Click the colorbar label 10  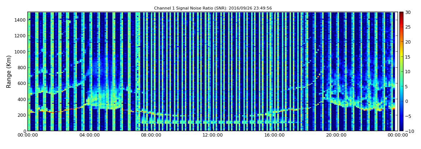pyautogui.click(x=408, y=72)
